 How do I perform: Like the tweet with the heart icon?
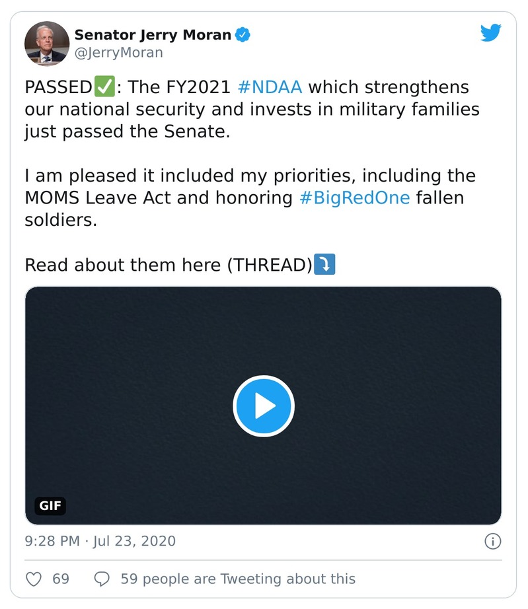34,579
